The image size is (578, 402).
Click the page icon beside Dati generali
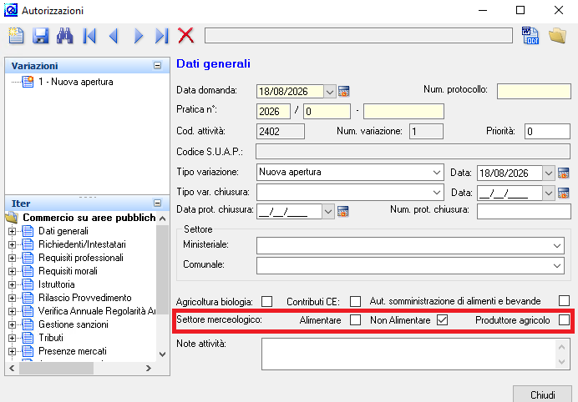[28, 231]
